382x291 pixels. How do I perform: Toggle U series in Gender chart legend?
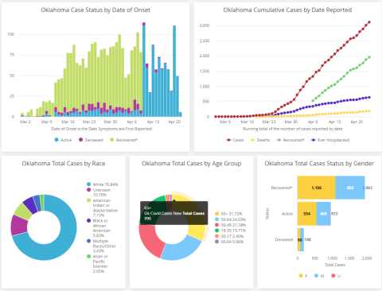pyautogui.click(x=336, y=276)
